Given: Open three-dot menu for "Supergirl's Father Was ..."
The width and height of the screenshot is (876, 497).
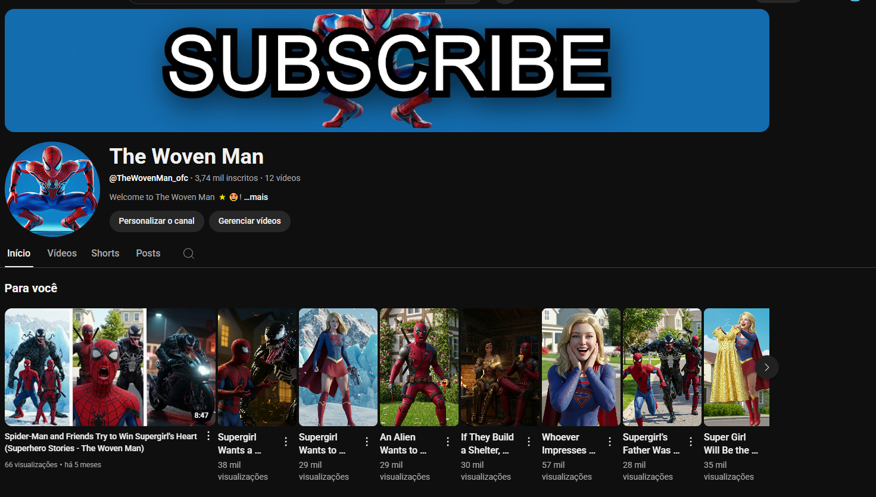Looking at the screenshot, I should (x=691, y=442).
